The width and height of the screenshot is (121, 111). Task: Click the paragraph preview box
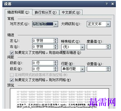[60, 98]
